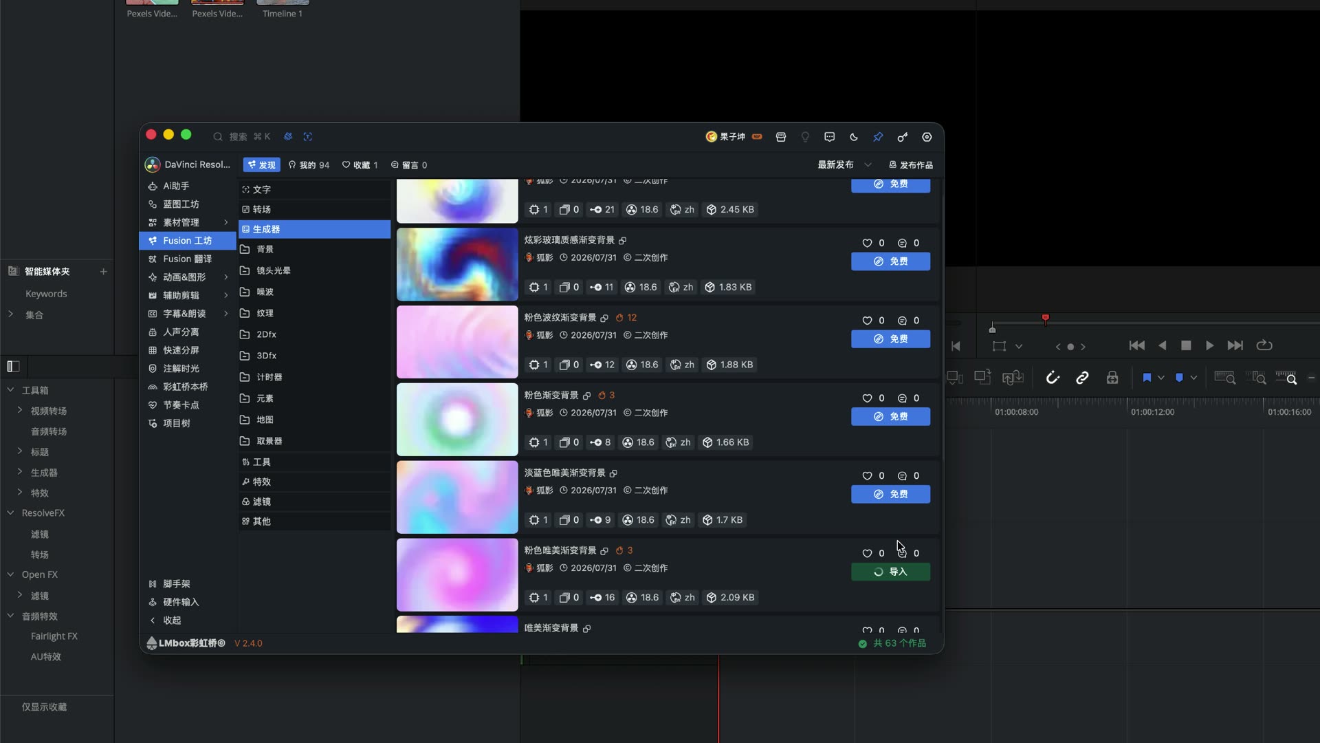Like the 粉色渐变背景 item heart icon
The height and width of the screenshot is (743, 1320).
coord(867,398)
